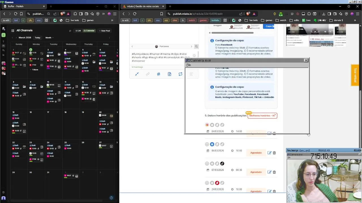This screenshot has width=362, height=203.
Task: Reload the Buffer browser window page
Action: [16, 14]
